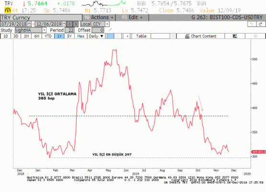Open the start date calendar picker

pyautogui.click(x=29, y=24)
